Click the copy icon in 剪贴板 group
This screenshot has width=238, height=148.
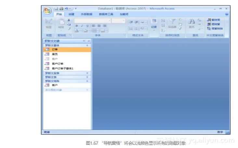(69, 24)
